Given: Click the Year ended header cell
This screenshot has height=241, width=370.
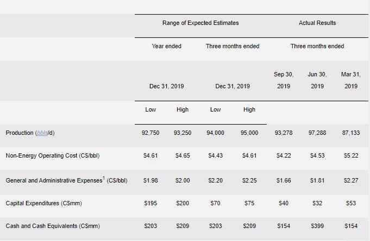Looking at the screenshot, I should point(166,46).
